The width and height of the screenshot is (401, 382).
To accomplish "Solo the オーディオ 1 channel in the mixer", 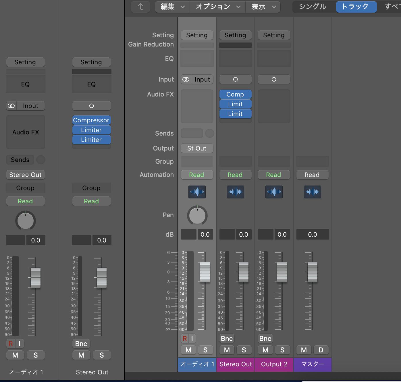I will 205,350.
